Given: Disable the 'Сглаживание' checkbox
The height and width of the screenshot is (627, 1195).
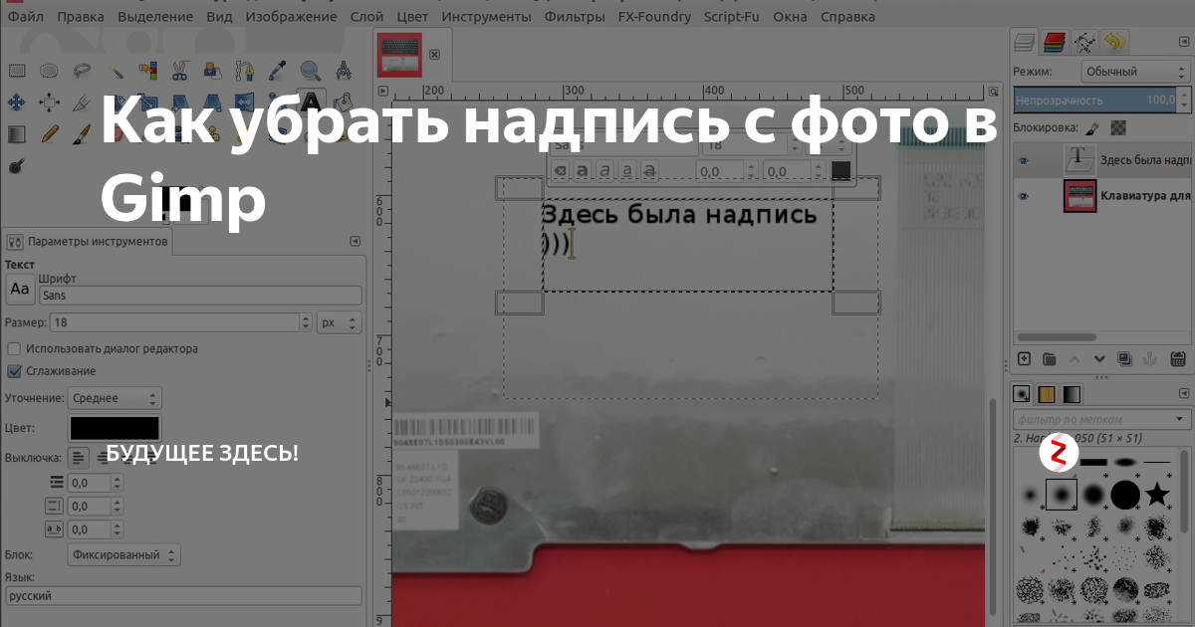Looking at the screenshot, I should coord(14,371).
